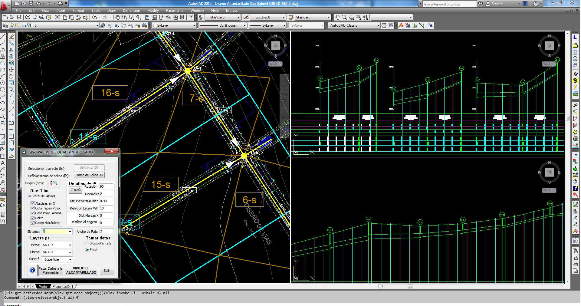Open the Layer Properties Manager icon

tap(5, 25)
